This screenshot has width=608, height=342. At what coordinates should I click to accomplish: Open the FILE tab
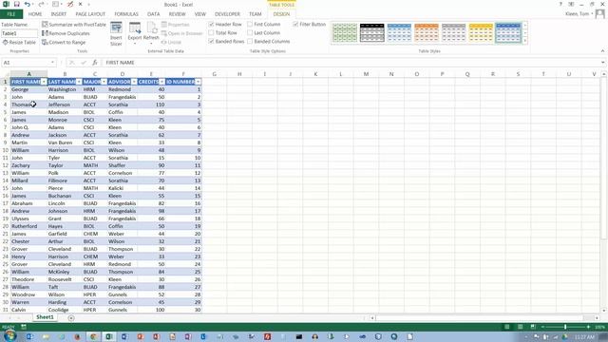11,14
